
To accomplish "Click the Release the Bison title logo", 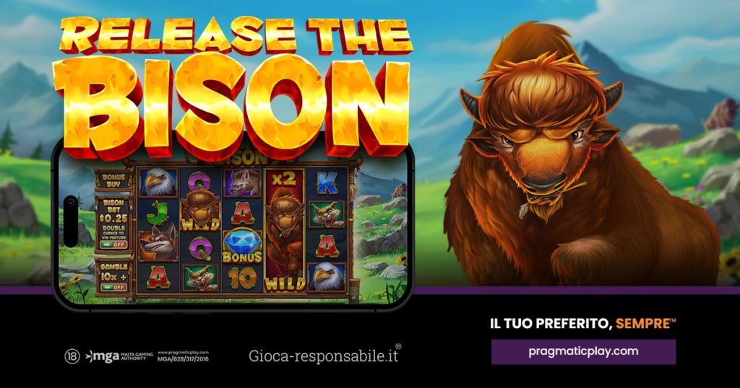I will (233, 87).
